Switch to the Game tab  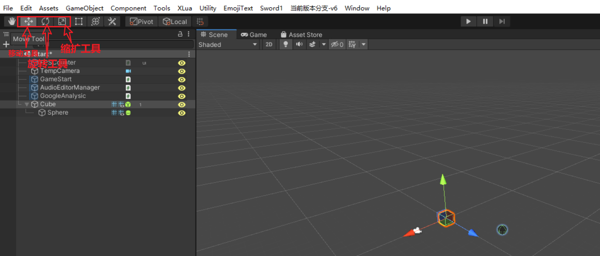pos(254,35)
